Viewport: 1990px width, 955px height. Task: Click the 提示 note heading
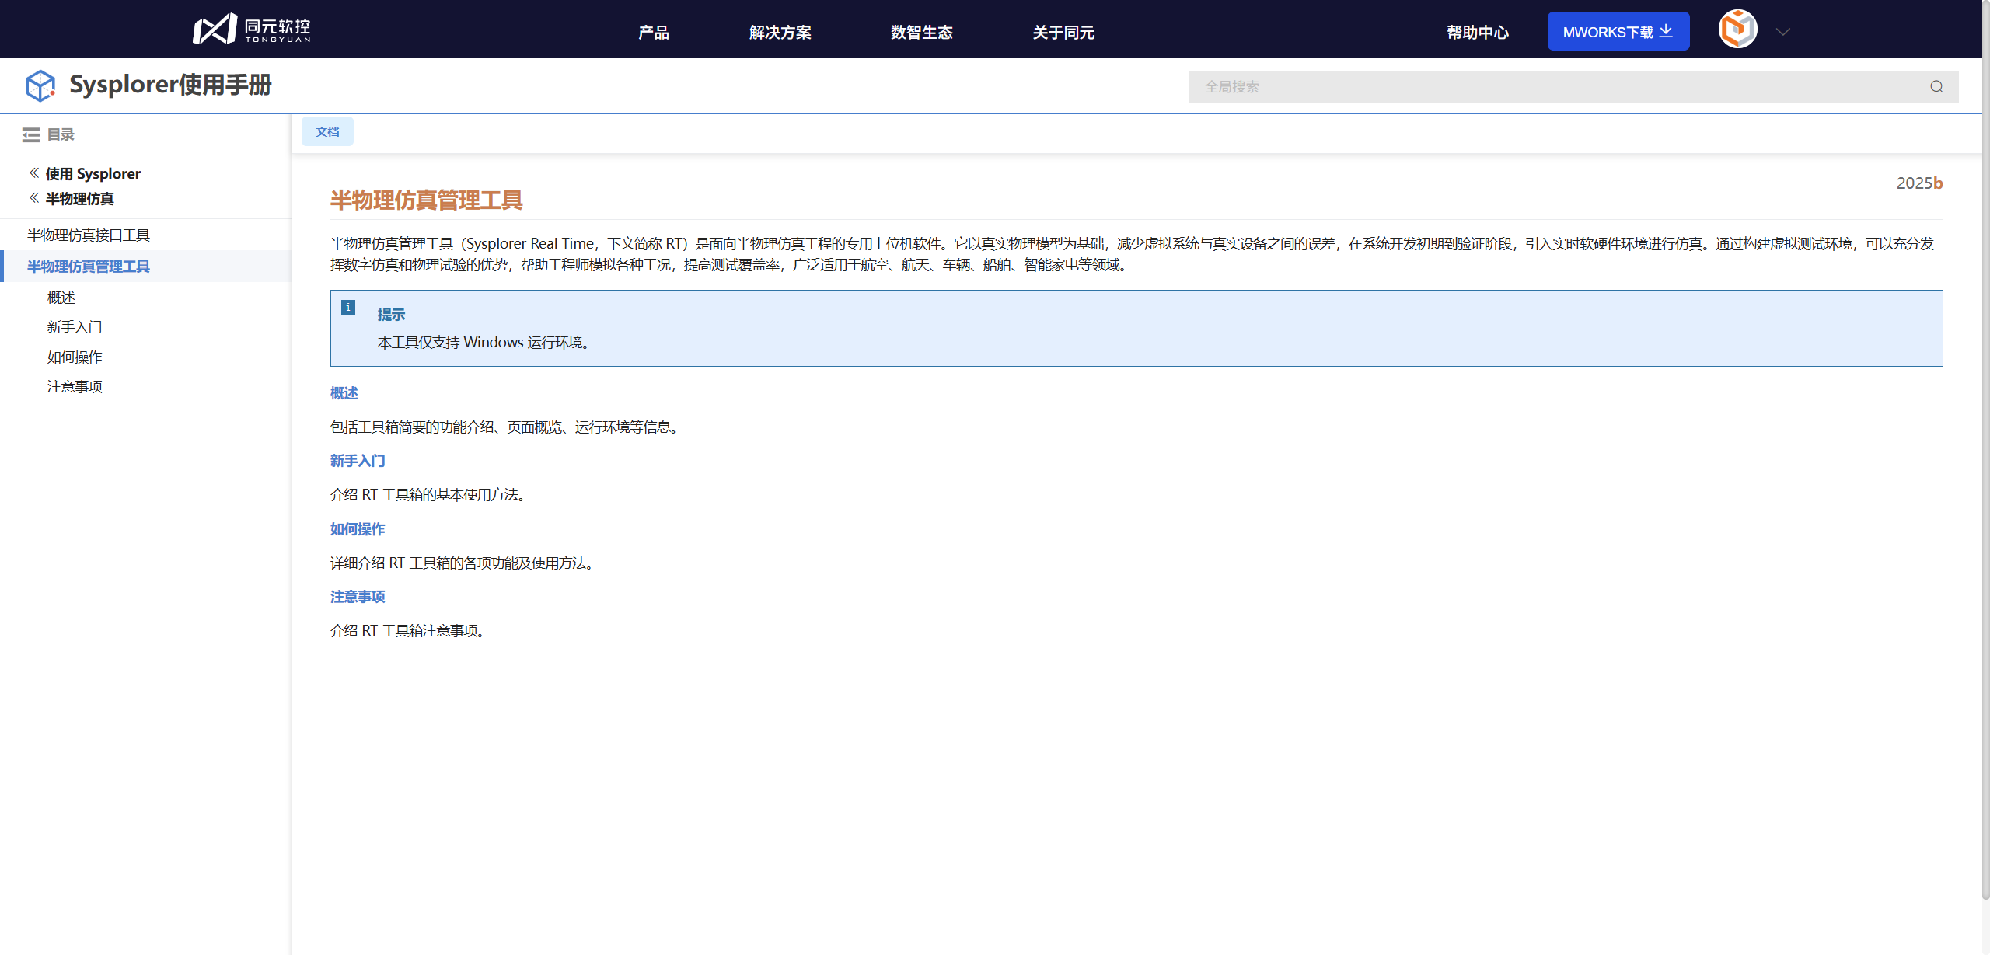click(391, 315)
